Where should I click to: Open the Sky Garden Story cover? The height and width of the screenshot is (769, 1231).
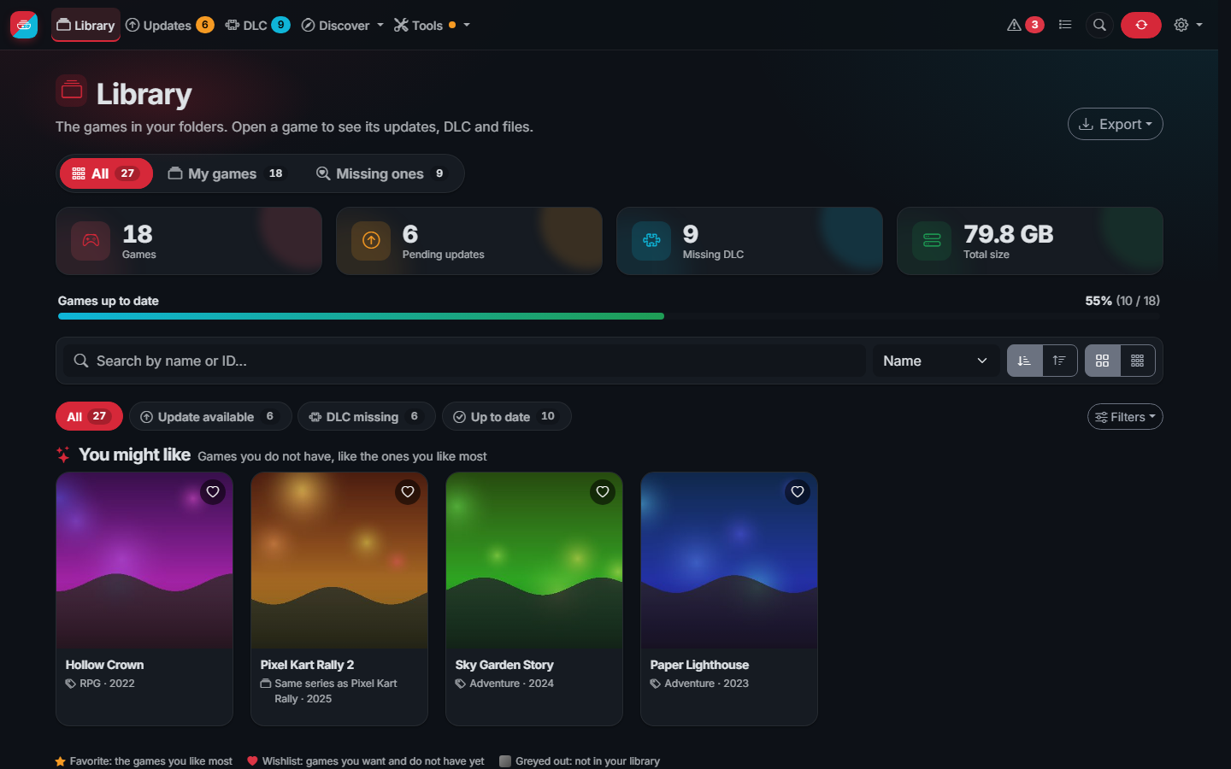534,561
